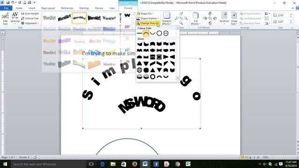Click the Redo icon in Quick Access
The height and width of the screenshot is (168, 299).
[20, 2]
